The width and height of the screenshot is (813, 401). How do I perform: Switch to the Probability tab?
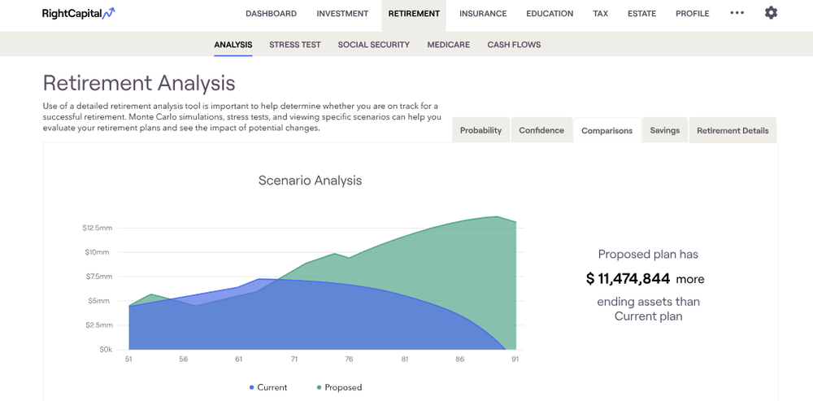click(x=480, y=130)
